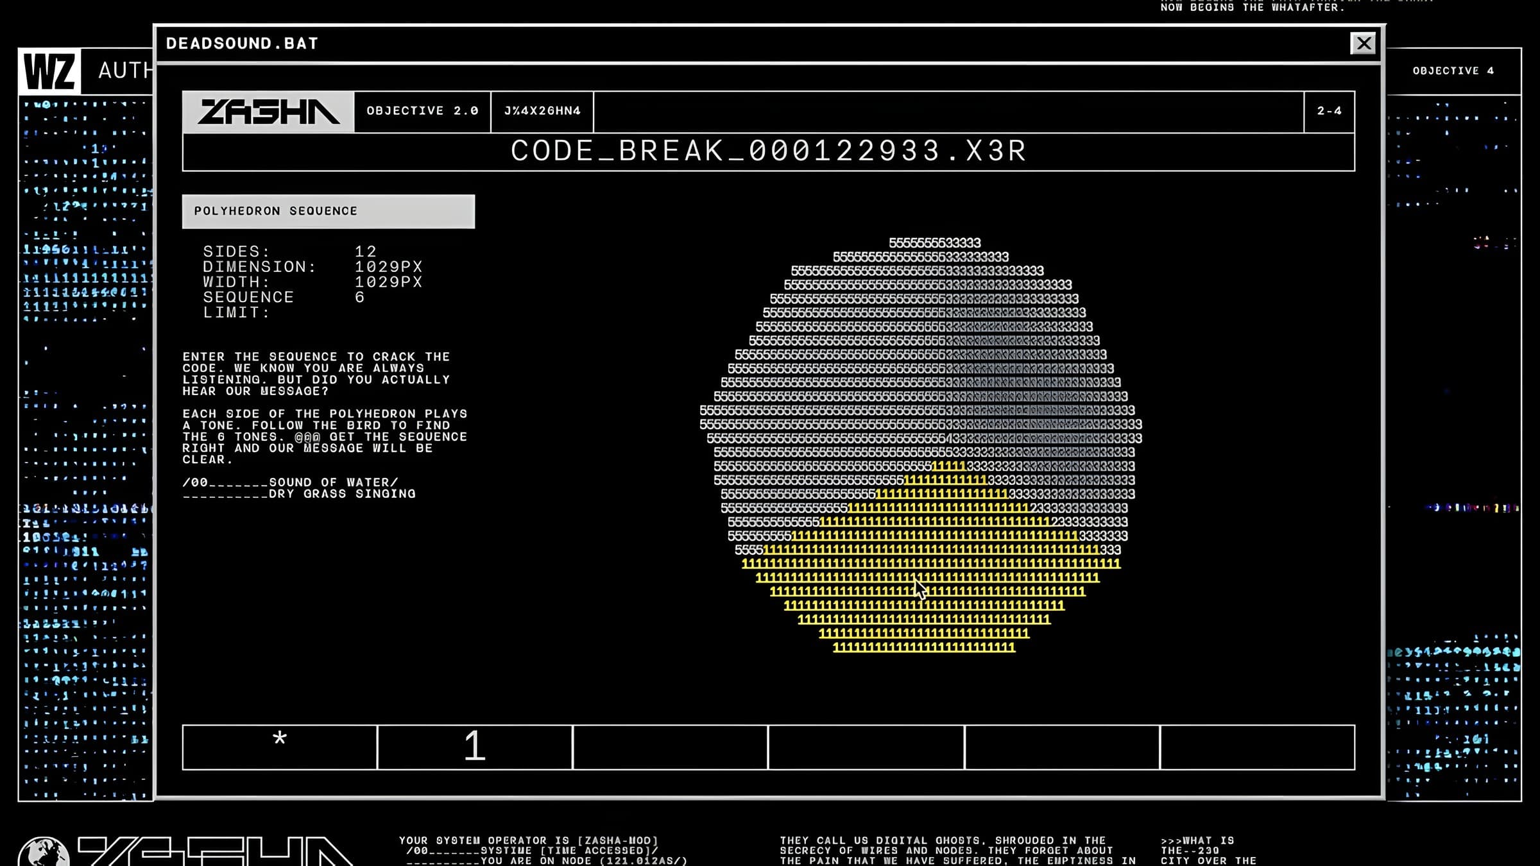The height and width of the screenshot is (866, 1540).
Task: Click the '>>>WHAT IS' text at bottom right
Action: [x=1197, y=840]
